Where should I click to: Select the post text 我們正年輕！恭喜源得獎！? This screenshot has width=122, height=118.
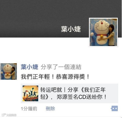tap(55, 77)
